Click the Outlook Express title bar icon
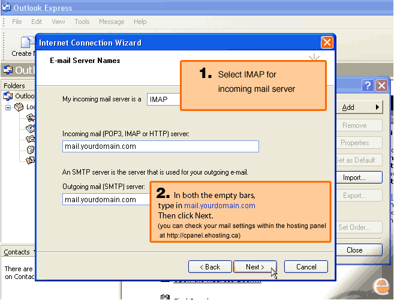394x300 pixels. click(x=6, y=7)
